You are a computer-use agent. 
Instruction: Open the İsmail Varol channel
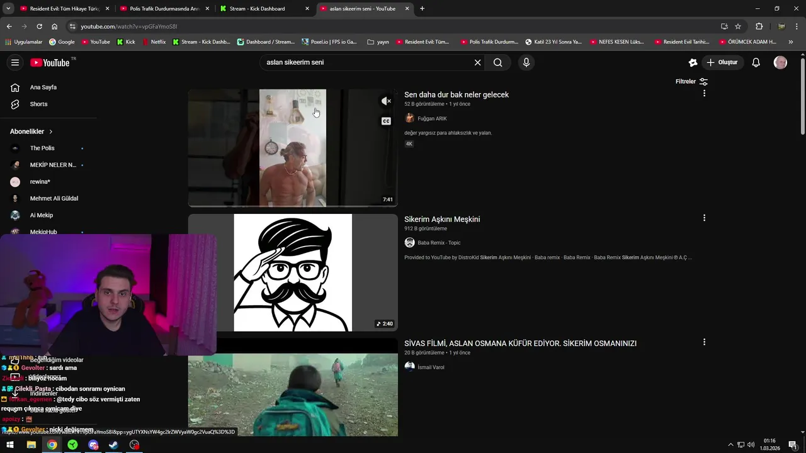pyautogui.click(x=431, y=367)
